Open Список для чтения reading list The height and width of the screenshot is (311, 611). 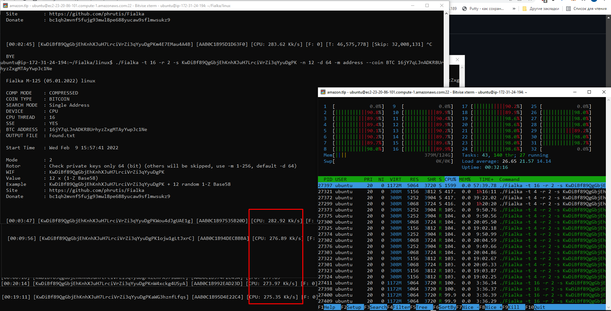click(x=586, y=9)
